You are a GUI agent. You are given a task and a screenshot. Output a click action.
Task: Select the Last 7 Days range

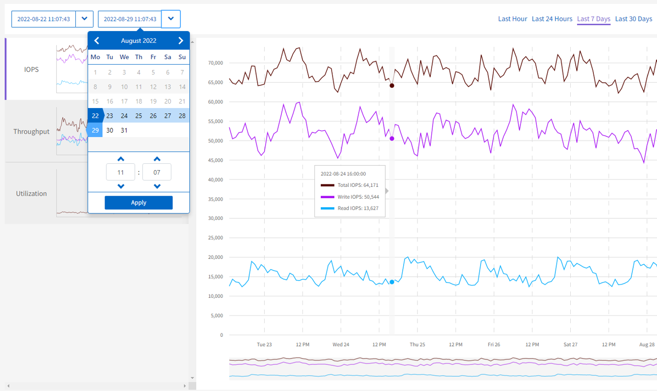[593, 19]
